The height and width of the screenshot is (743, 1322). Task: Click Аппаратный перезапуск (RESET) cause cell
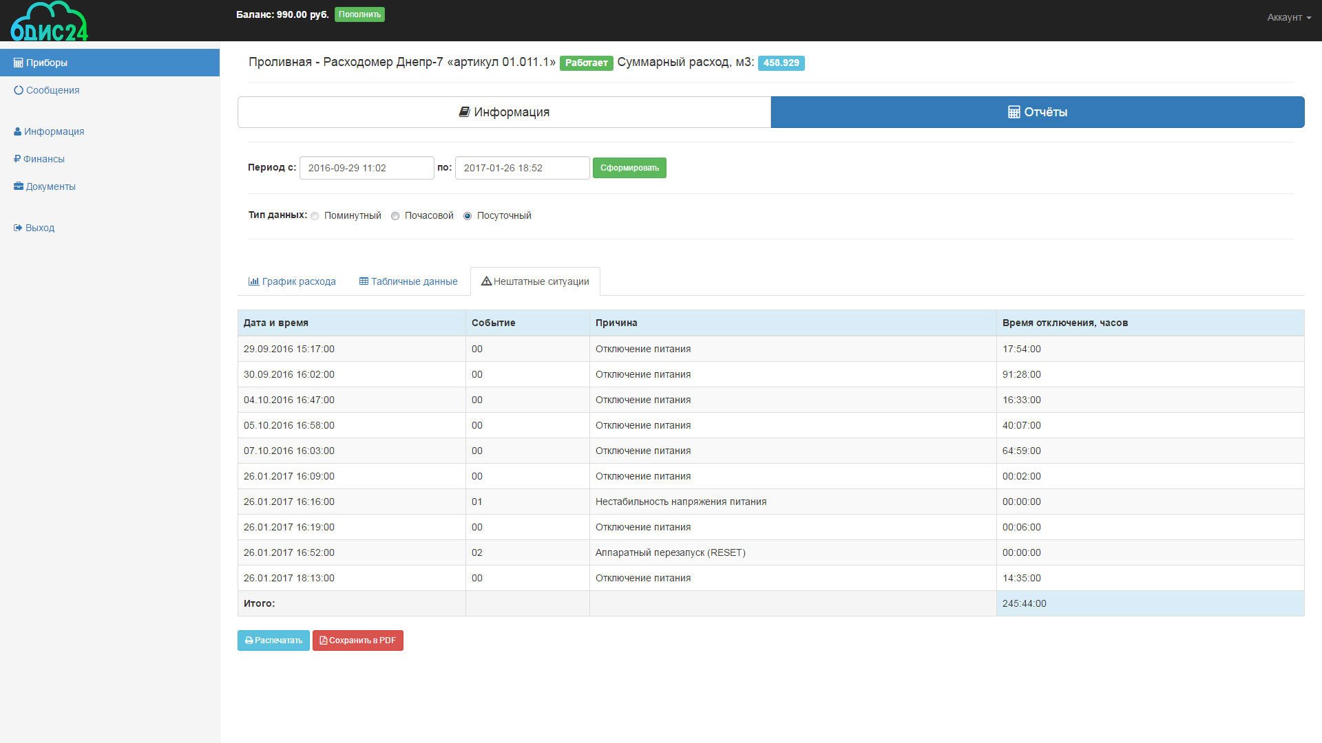pyautogui.click(x=793, y=552)
